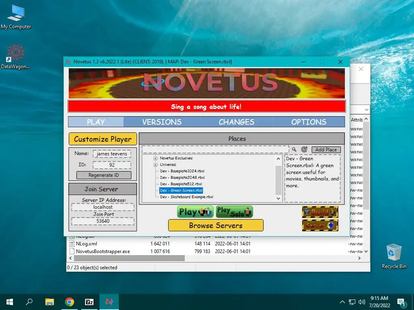Click the red splash message bar
Viewport: 414px width, 310px height.
click(x=207, y=107)
